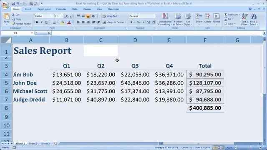This screenshot has height=150, width=267.
Task: Increase font size with Grow Font
Action: (x=67, y=16)
